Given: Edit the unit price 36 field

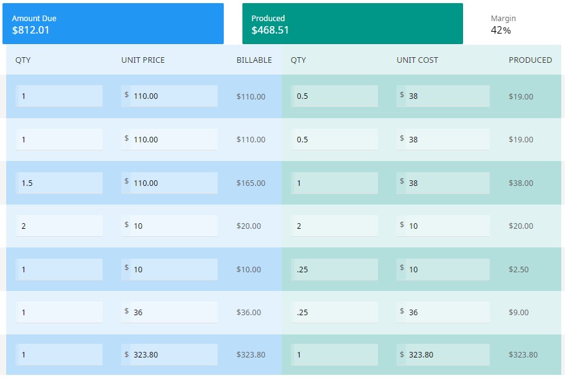Looking at the screenshot, I should (169, 312).
